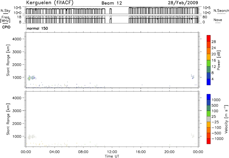The width and height of the screenshot is (229, 158).
Task: Click the isolated N.Sky bar near 12:00
Action: (110, 11)
